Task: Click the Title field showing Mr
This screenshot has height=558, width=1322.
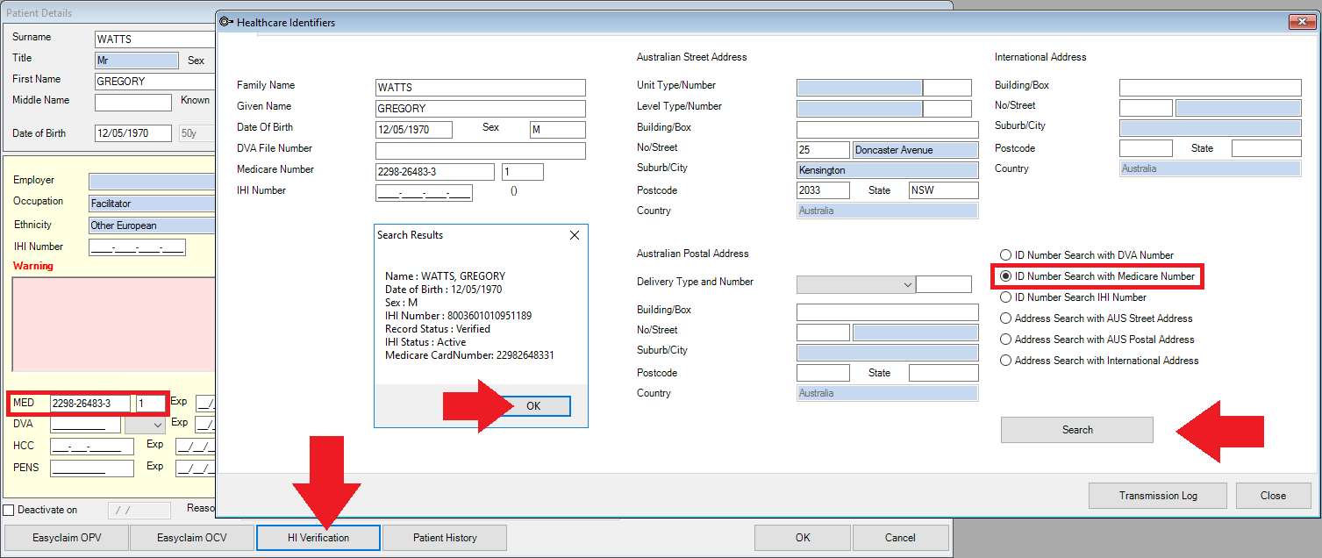Action: coord(137,61)
